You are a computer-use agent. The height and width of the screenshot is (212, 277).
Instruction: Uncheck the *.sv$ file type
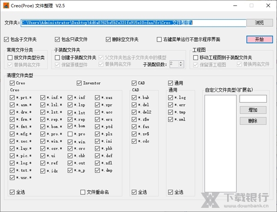tap(134, 134)
